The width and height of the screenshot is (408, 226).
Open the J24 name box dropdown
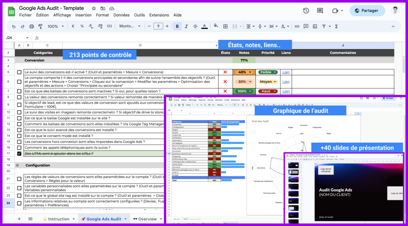[x=27, y=38]
